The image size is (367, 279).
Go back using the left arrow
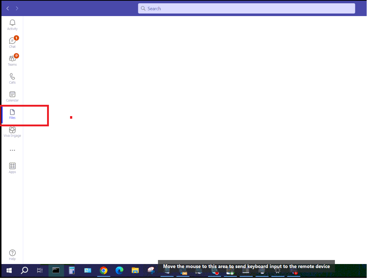[8, 8]
